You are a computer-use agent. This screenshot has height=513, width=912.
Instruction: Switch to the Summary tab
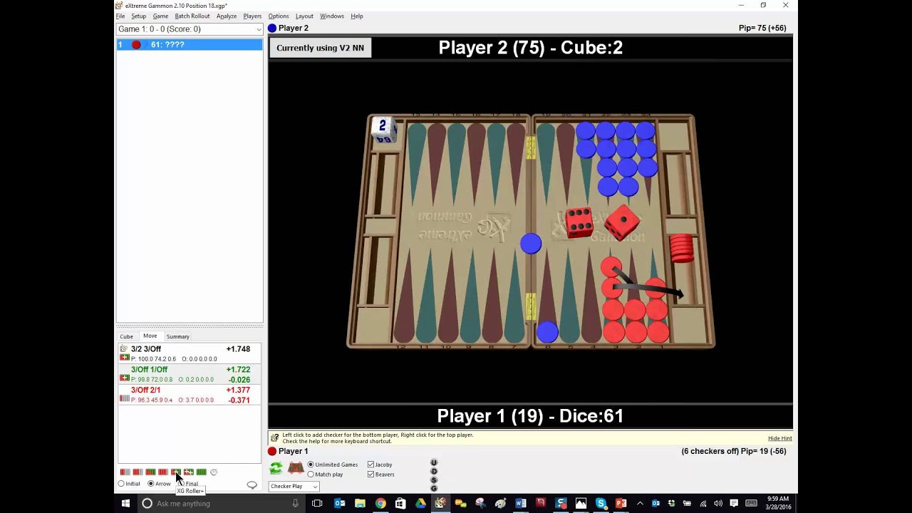pyautogui.click(x=178, y=336)
